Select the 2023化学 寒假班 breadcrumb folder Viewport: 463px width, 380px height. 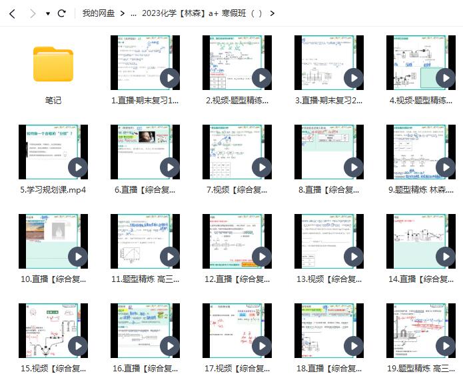point(202,13)
